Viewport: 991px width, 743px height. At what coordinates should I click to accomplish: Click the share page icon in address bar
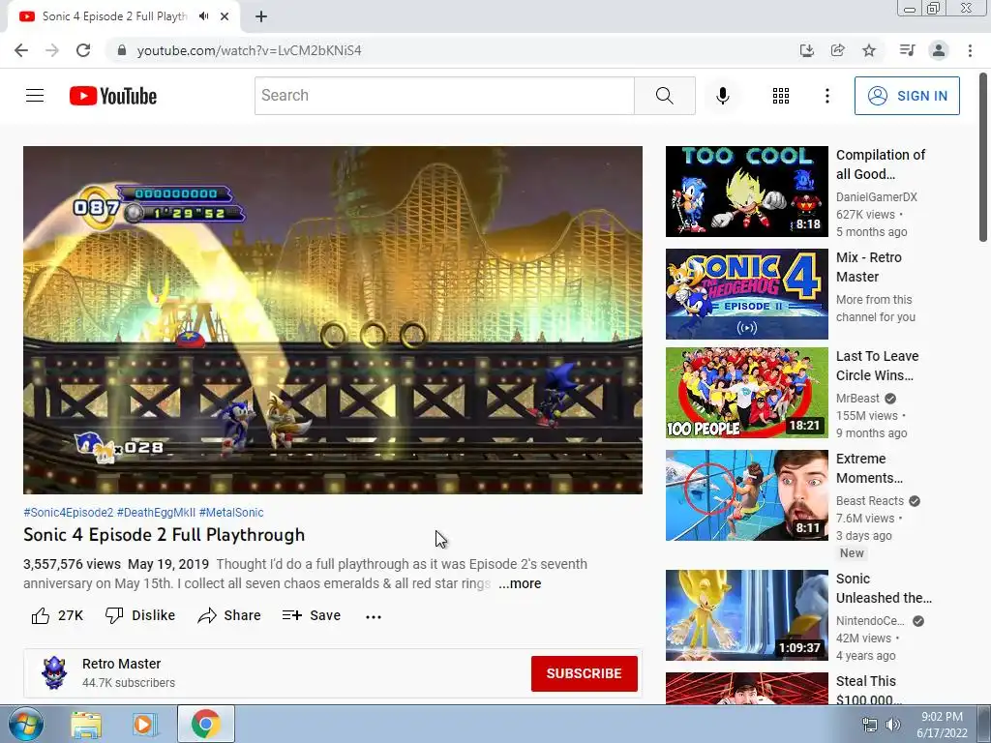(x=837, y=50)
